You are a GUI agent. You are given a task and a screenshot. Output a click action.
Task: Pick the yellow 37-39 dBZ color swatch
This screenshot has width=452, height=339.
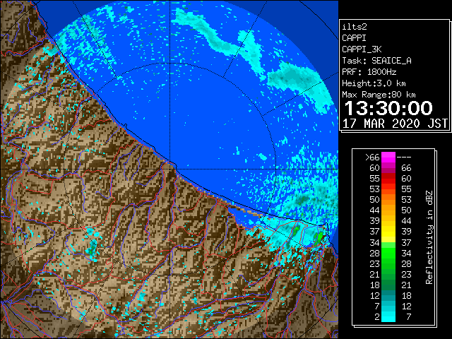pos(388,232)
